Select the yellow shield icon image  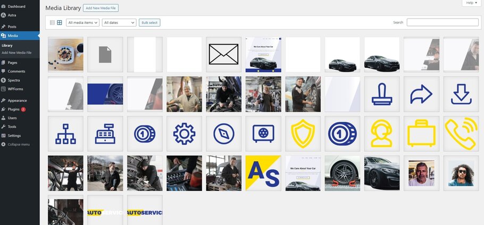[x=303, y=134]
